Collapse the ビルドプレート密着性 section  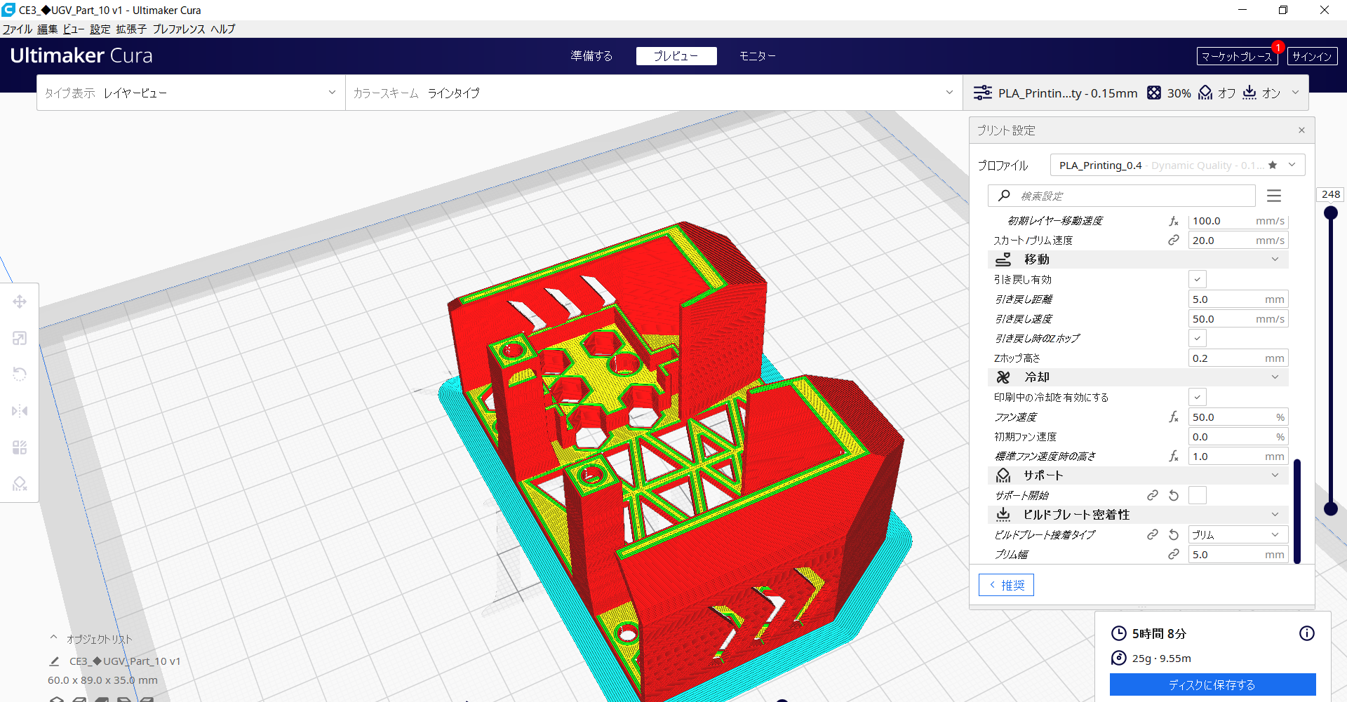coord(1138,515)
